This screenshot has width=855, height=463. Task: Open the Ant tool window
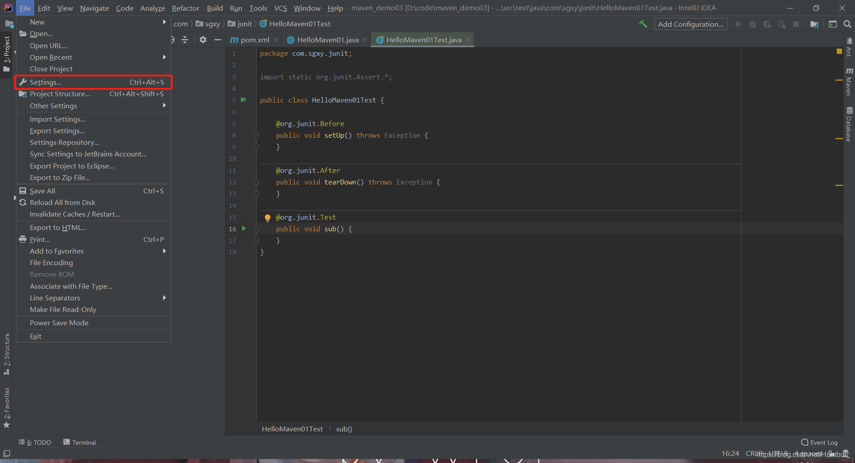(x=849, y=47)
